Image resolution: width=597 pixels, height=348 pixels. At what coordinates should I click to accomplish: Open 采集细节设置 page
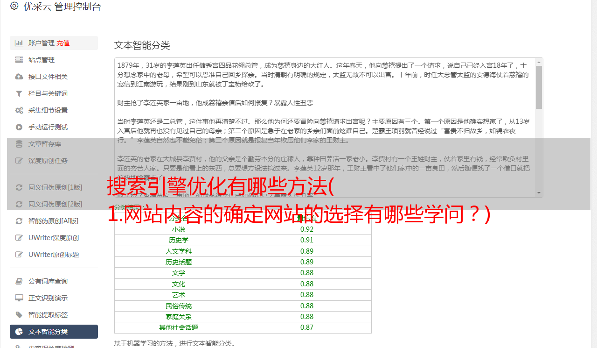click(54, 110)
